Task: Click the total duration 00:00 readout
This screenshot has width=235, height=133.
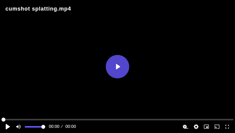Action: click(70, 127)
